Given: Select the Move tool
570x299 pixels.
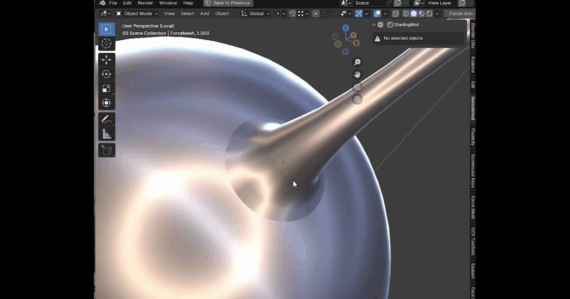Looking at the screenshot, I should click(106, 59).
